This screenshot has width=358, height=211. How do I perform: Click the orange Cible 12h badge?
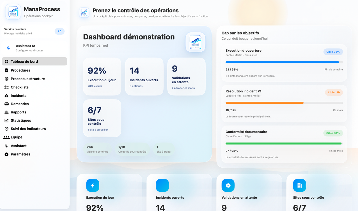click(333, 93)
